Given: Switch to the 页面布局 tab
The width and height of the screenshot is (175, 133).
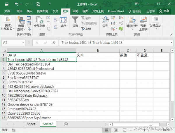Looking at the screenshot, I should [x=43, y=11].
